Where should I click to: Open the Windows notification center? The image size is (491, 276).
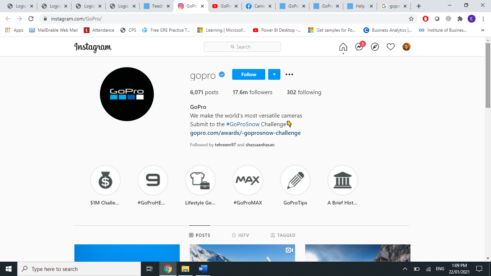pos(479,269)
